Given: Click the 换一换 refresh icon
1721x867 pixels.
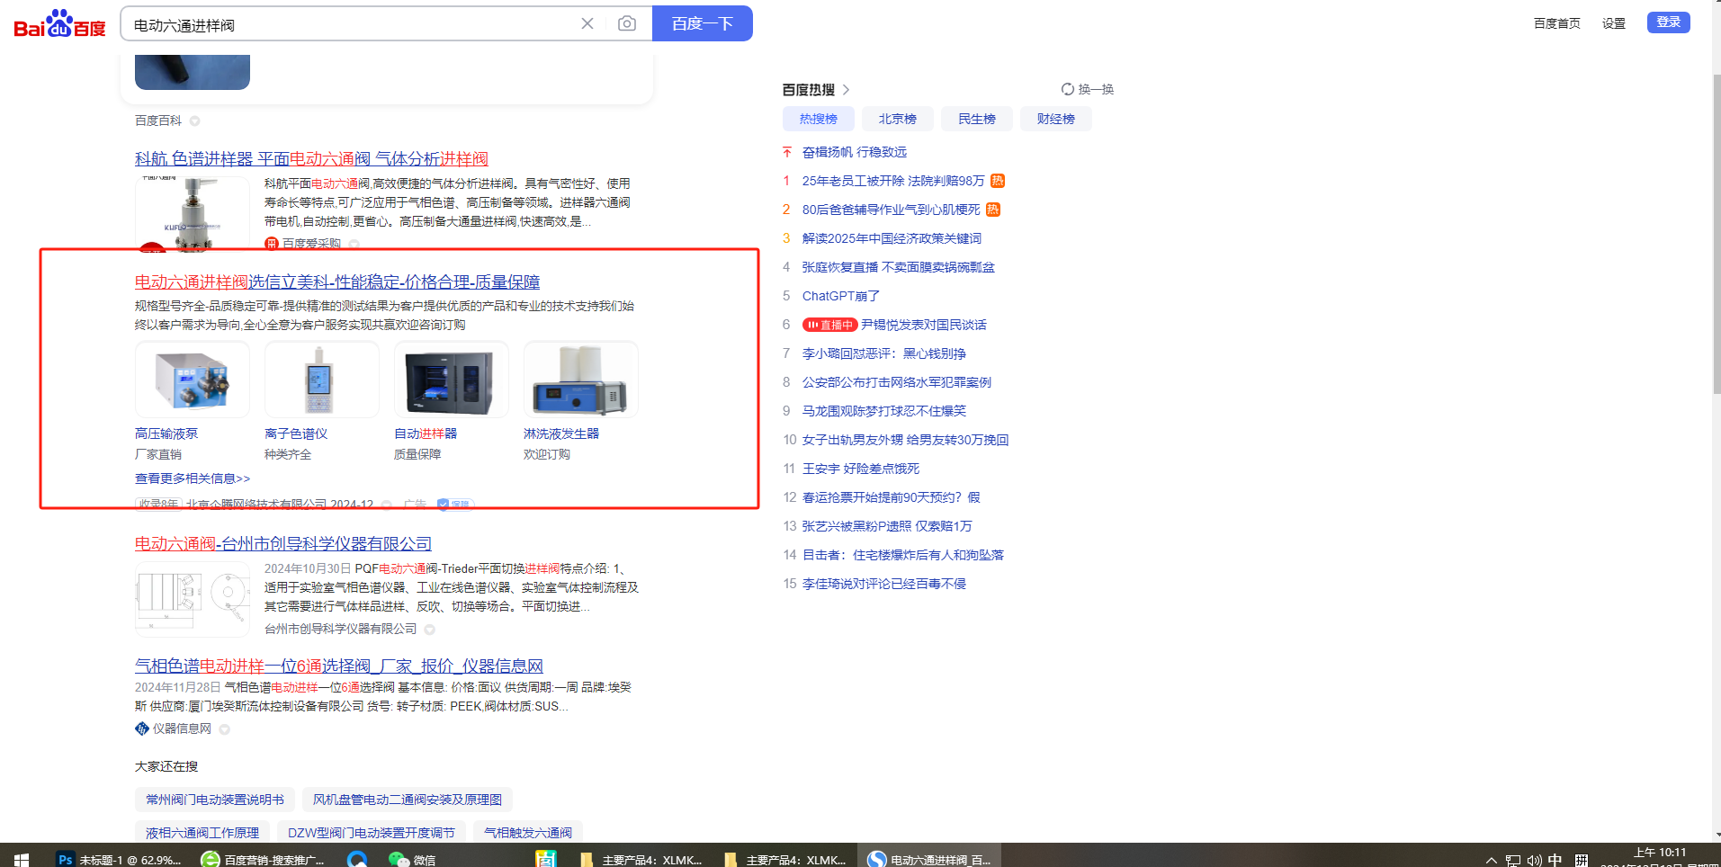Looking at the screenshot, I should coord(1068,89).
